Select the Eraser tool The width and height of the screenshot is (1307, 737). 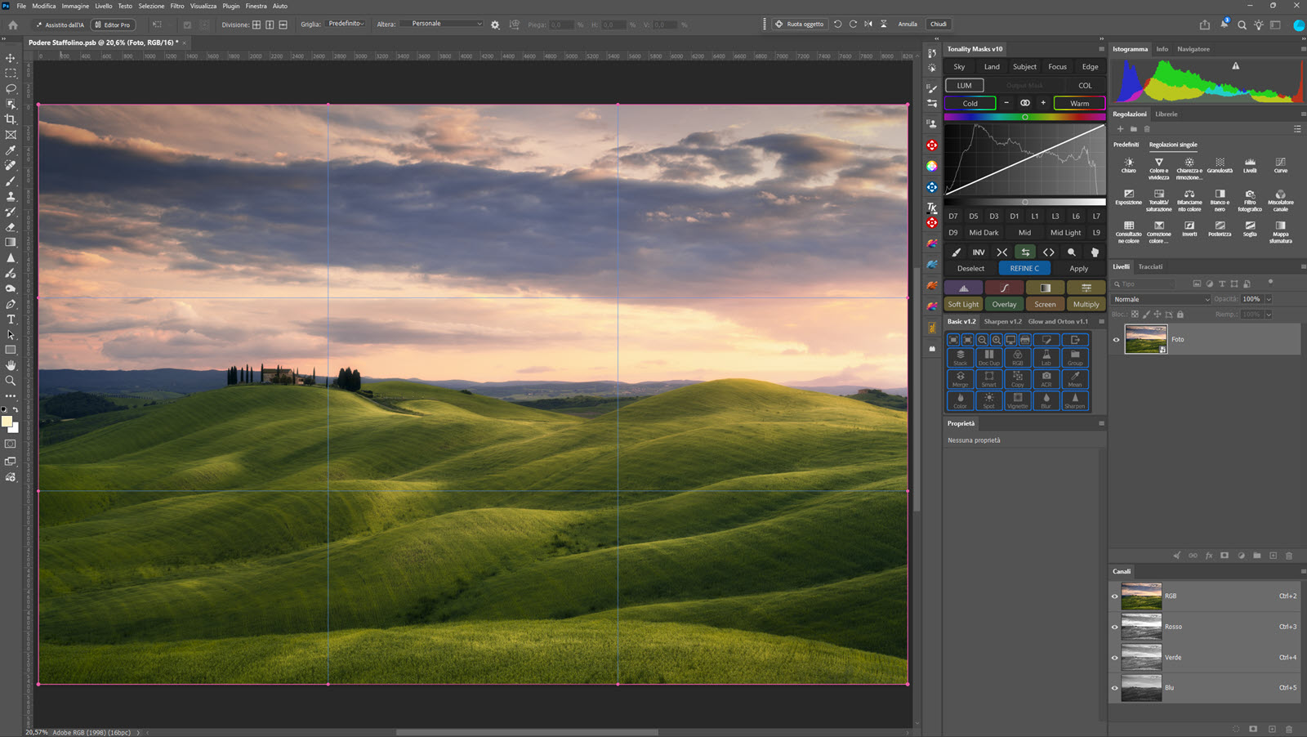click(x=11, y=227)
